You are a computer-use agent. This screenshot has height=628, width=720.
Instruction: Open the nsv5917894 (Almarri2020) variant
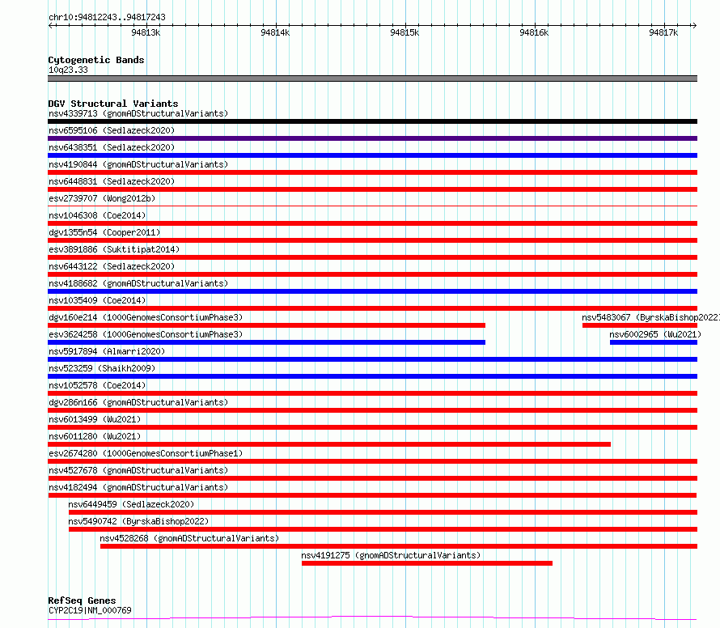107,351
